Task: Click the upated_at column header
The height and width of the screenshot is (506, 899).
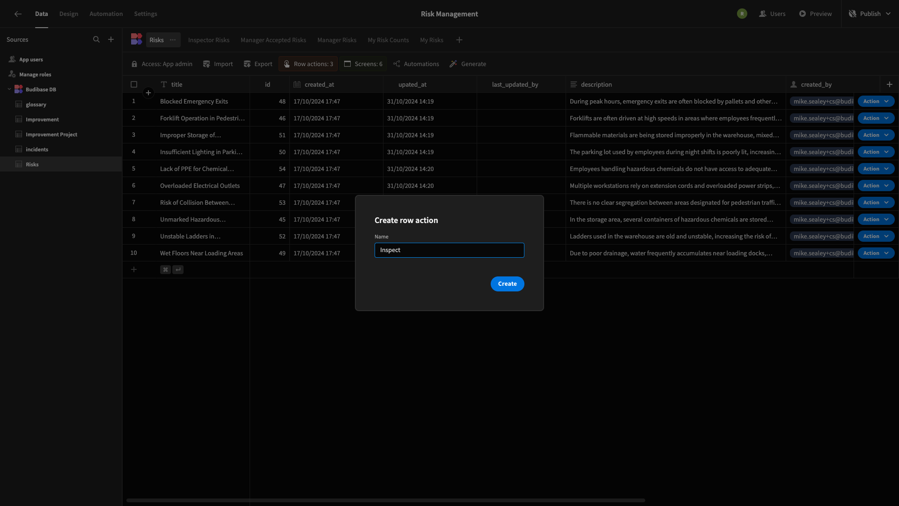Action: pyautogui.click(x=430, y=84)
